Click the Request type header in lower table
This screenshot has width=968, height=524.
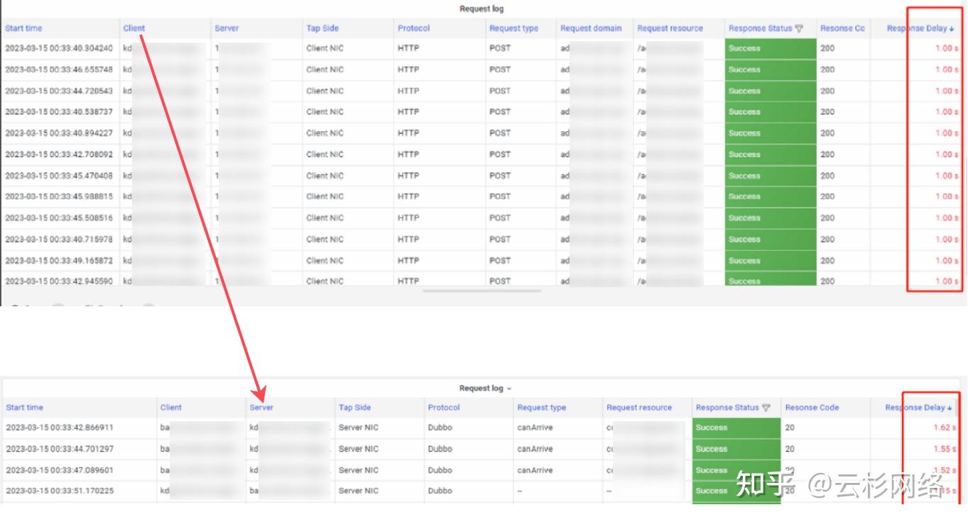(542, 408)
